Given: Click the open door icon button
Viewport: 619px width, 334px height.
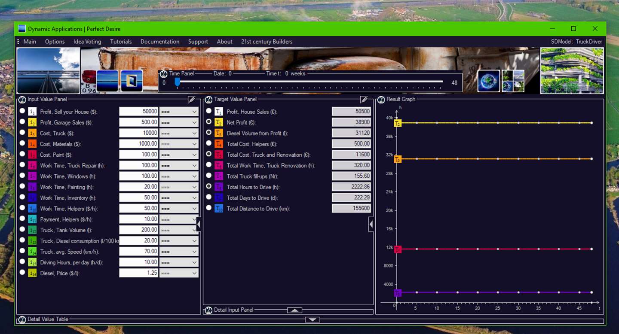Looking at the screenshot, I should pyautogui.click(x=132, y=81).
